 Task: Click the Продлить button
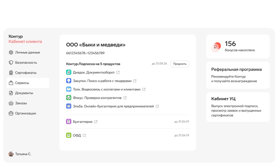pos(180,64)
